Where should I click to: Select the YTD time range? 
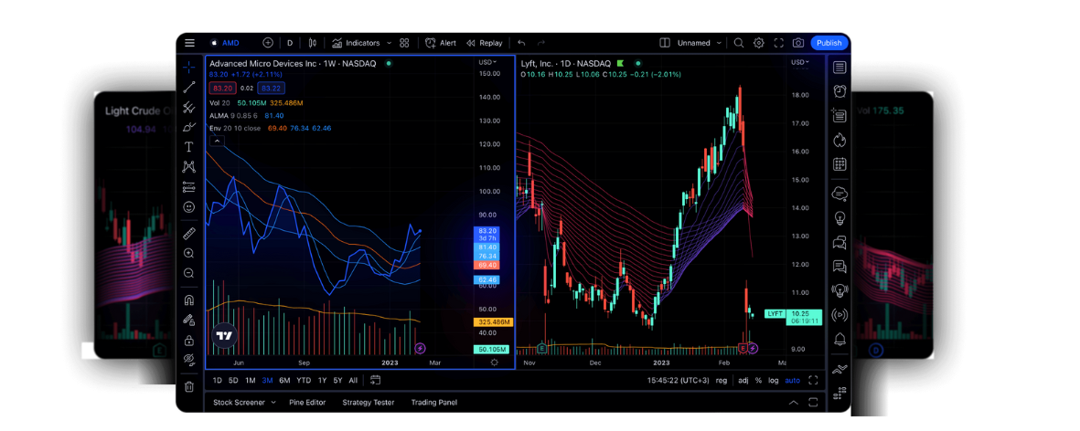[x=304, y=380]
